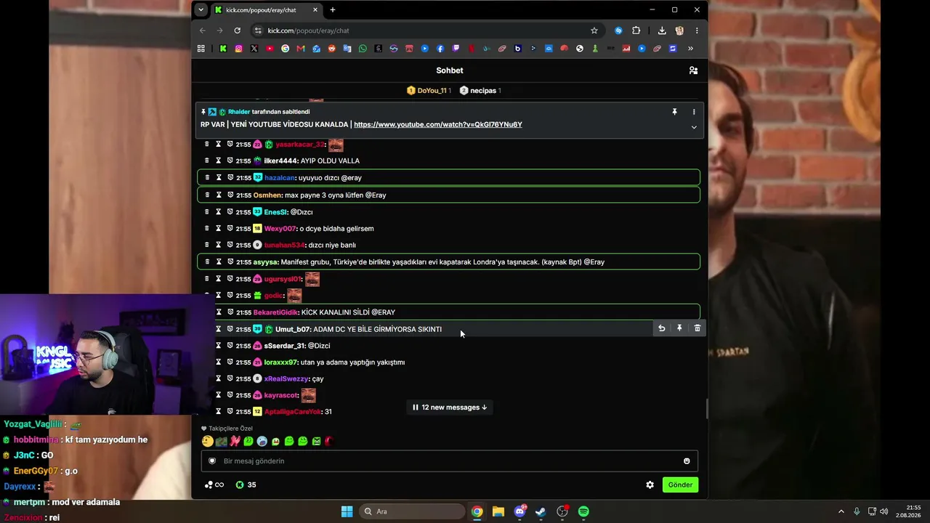Image resolution: width=930 pixels, height=523 pixels.
Task: Reload the Kick chat page
Action: click(237, 31)
